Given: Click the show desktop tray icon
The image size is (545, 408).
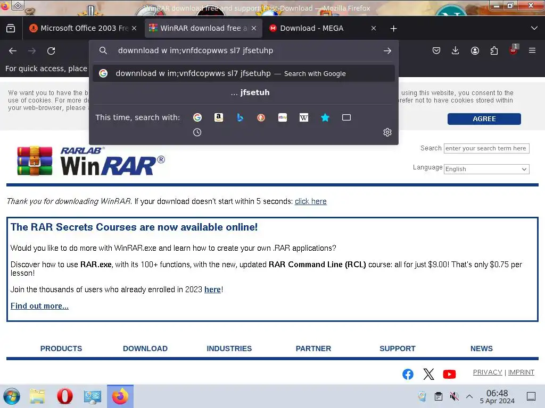Looking at the screenshot, I should click(531, 396).
